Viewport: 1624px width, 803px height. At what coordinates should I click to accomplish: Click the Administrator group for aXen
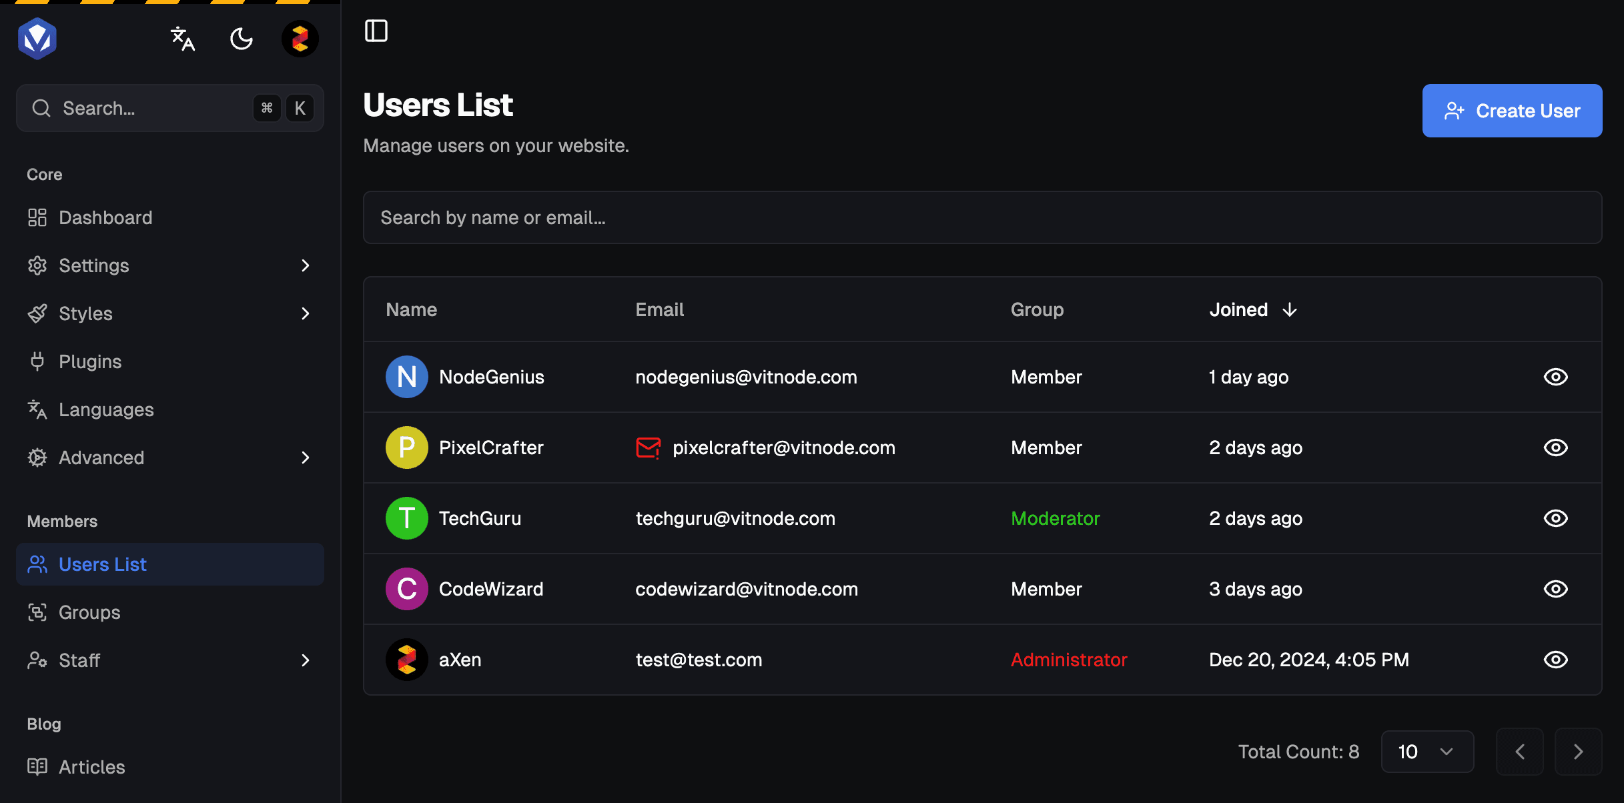tap(1069, 660)
